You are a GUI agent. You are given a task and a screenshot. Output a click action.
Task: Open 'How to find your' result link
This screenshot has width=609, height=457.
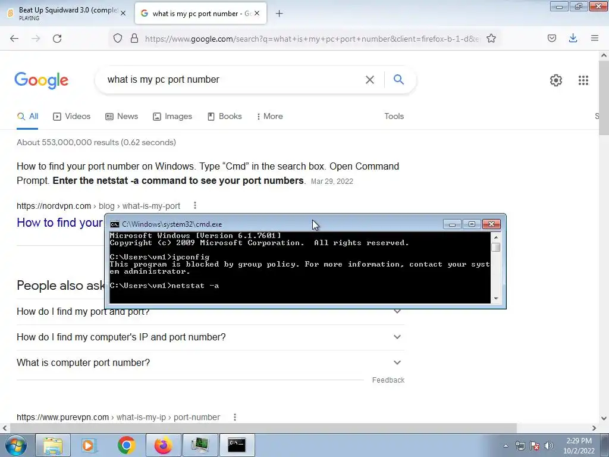(59, 223)
